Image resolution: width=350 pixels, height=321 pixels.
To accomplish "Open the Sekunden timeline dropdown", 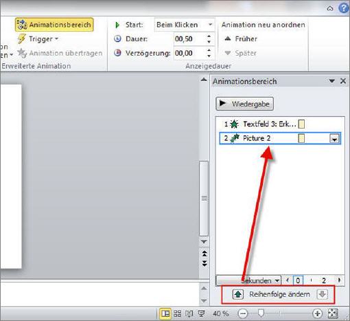I will tap(248, 280).
